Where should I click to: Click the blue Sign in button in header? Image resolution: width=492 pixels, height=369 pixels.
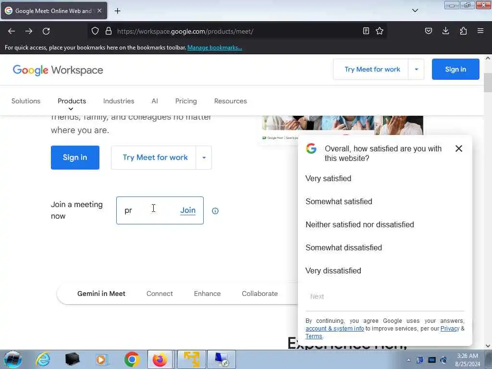(455, 69)
